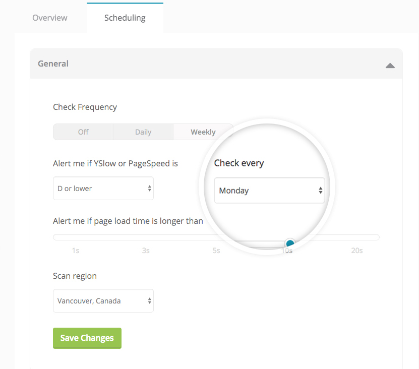Pick the 20s label on load time scale
The width and height of the screenshot is (419, 369).
click(x=356, y=251)
